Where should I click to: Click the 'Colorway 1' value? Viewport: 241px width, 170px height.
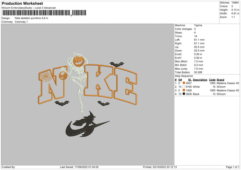pyautogui.click(x=21, y=22)
